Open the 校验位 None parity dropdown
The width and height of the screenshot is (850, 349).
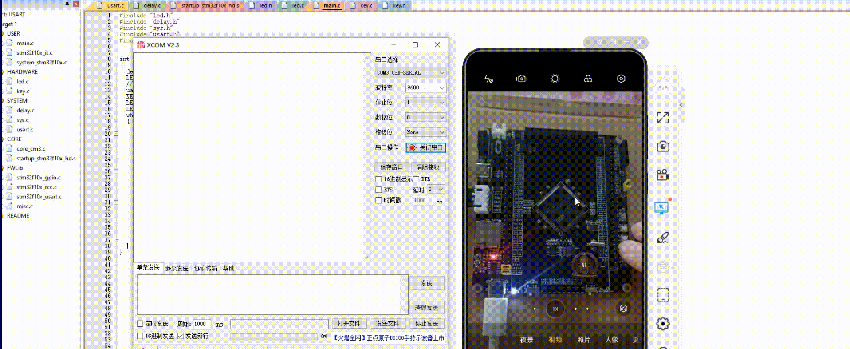click(425, 132)
